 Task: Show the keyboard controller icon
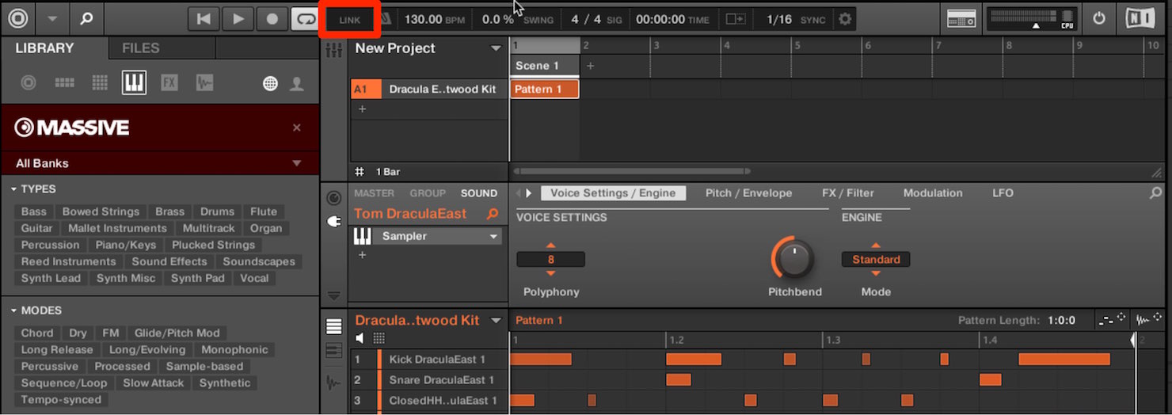961,19
